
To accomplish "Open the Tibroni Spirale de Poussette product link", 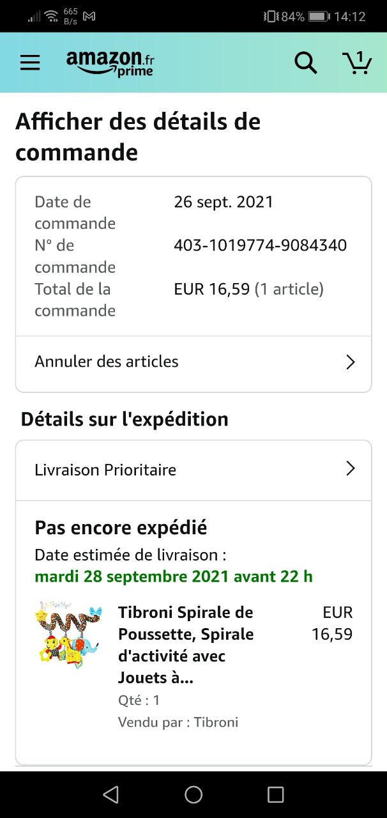I will click(x=186, y=645).
